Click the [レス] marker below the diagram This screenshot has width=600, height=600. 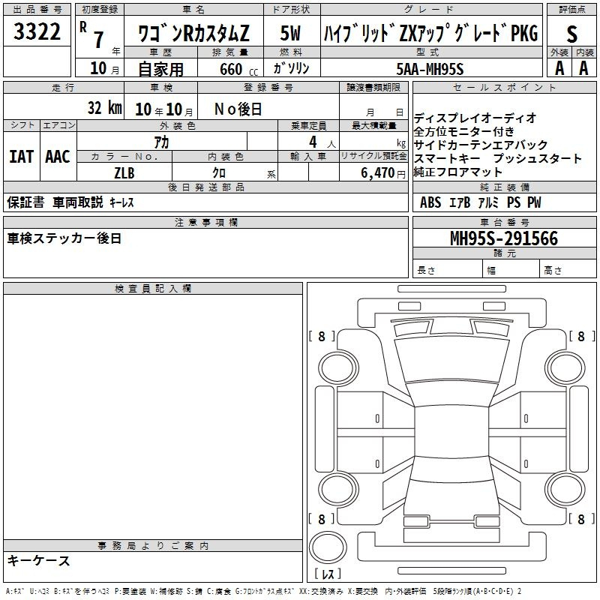click(x=328, y=574)
